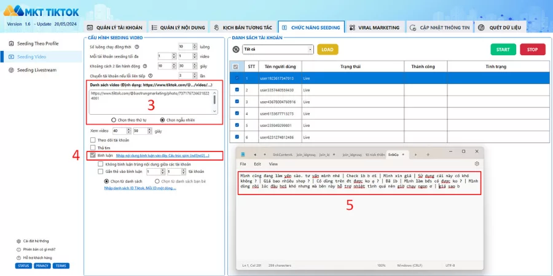553x276 pixels.
Task: Uncheck the checkbox for user6153677713275
Action: point(237,113)
